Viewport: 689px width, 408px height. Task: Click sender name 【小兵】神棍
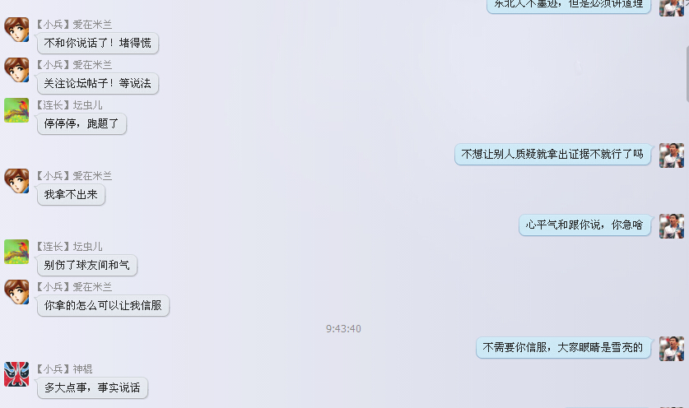pyautogui.click(x=64, y=369)
